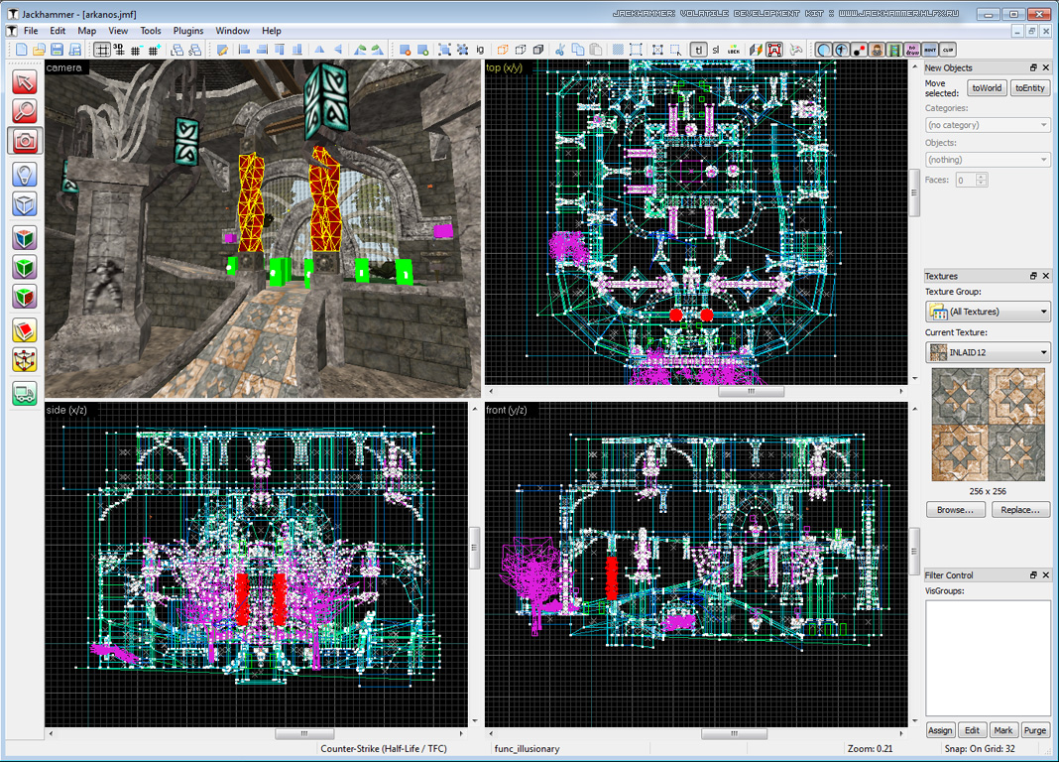Open the Objects dropdown
1059x762 pixels.
click(988, 160)
